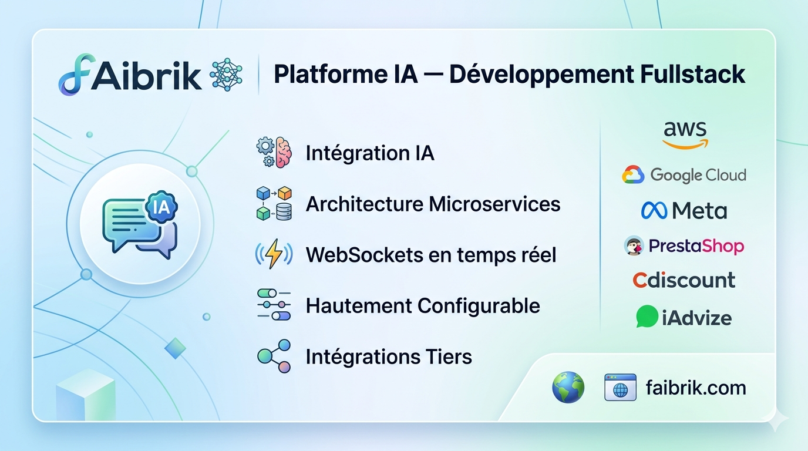Click the lightning bolt WebSockets icon

(274, 254)
